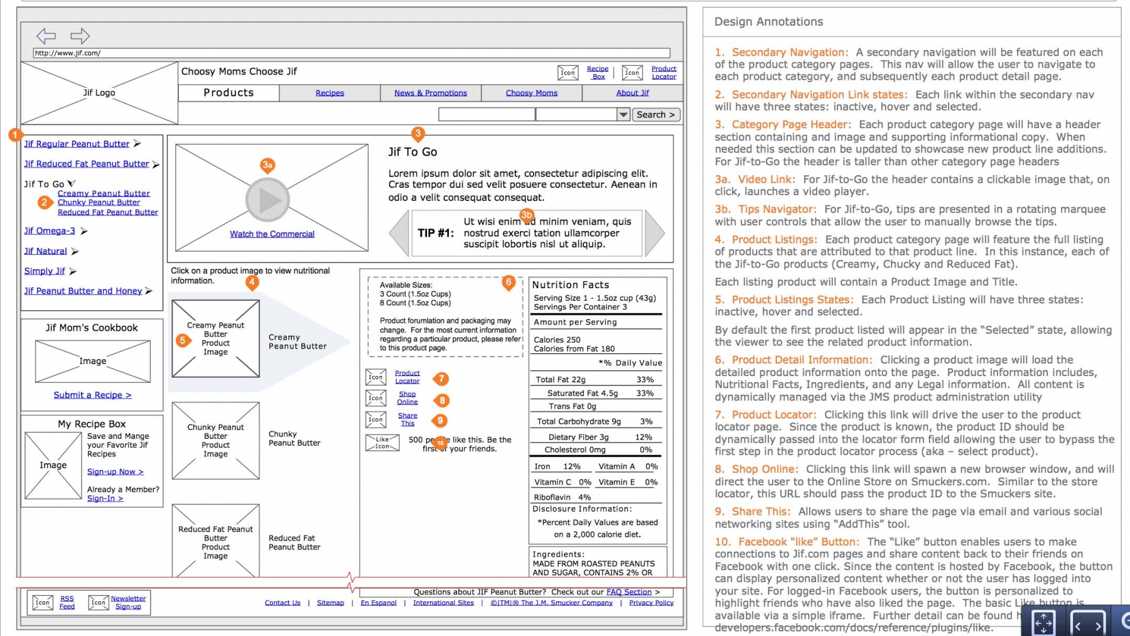Click the Sign-up Now > link

tap(115, 472)
